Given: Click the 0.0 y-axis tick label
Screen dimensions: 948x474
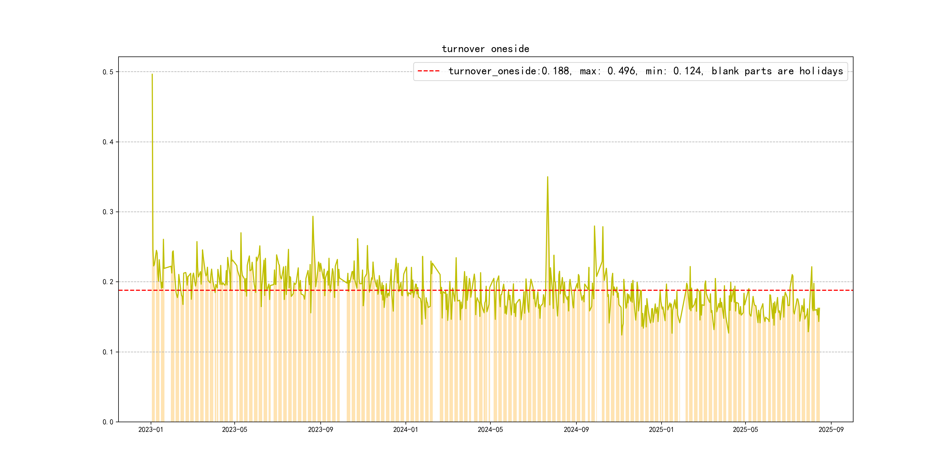Looking at the screenshot, I should 108,422.
